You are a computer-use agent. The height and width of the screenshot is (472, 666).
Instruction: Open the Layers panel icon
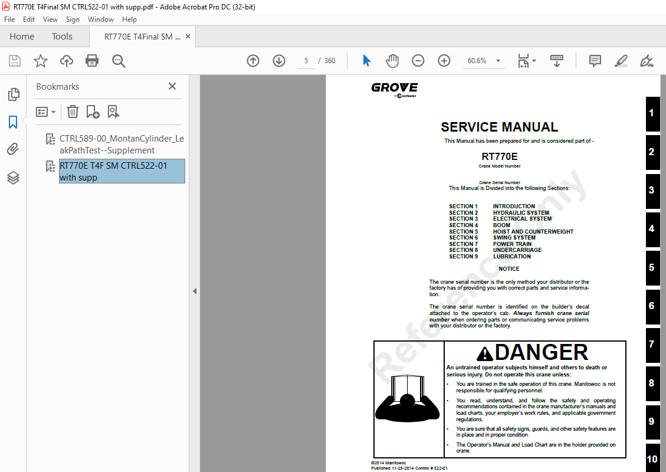(13, 178)
